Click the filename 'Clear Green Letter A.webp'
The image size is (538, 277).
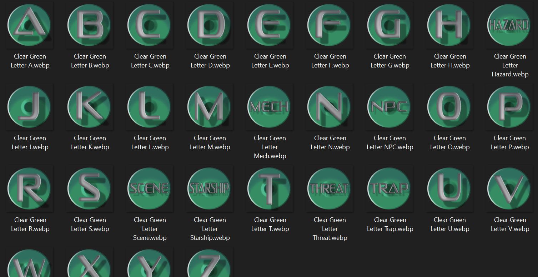coord(30,61)
